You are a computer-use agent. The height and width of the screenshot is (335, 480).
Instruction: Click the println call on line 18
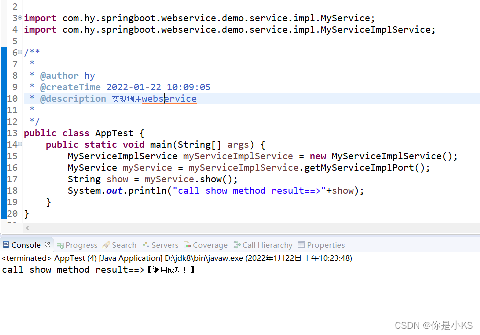(147, 191)
